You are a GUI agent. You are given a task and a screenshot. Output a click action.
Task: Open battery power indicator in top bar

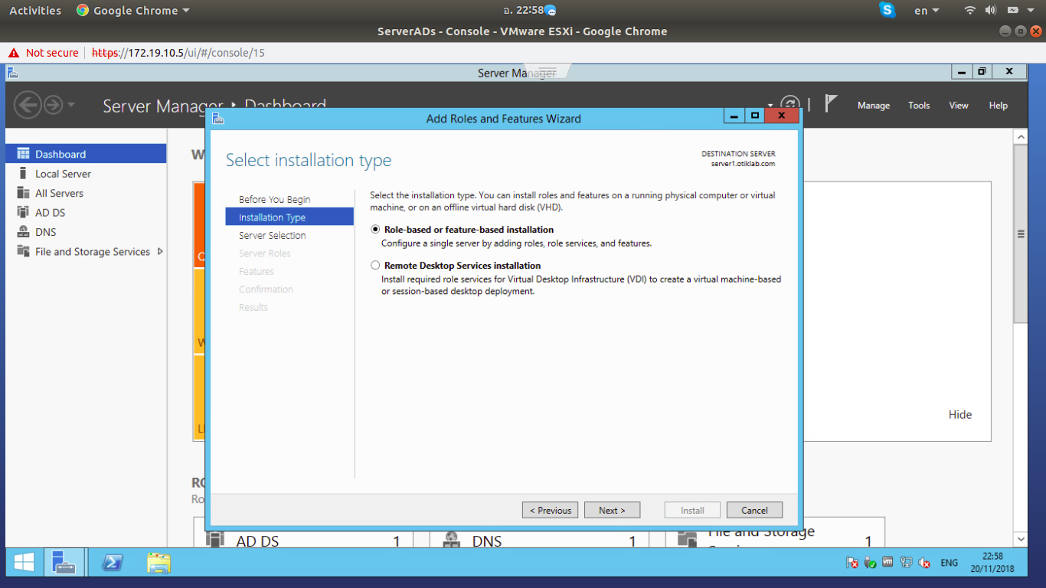[1012, 10]
